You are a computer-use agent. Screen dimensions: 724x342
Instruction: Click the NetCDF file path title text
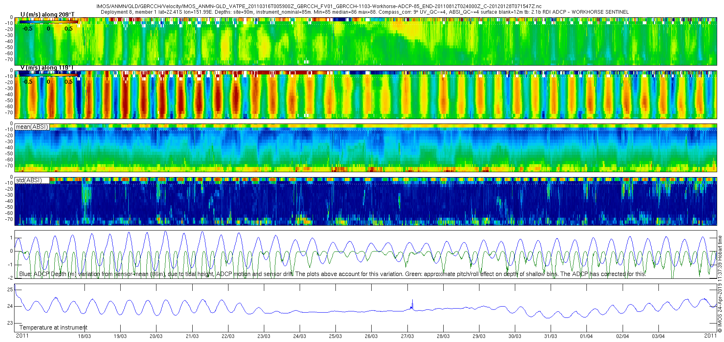tap(319, 6)
